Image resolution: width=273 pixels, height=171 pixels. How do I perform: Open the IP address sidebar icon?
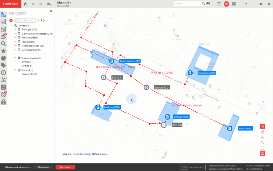[x=4, y=87]
